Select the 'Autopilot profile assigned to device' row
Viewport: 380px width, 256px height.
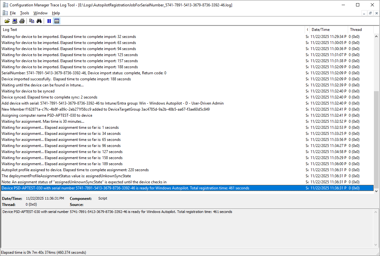[187, 170]
